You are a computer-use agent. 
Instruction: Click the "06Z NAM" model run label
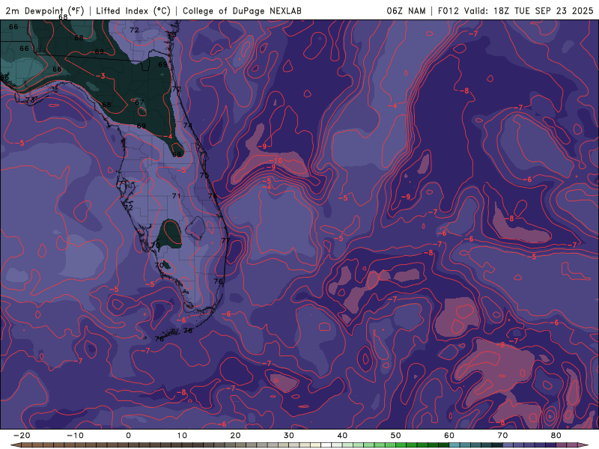(x=406, y=10)
